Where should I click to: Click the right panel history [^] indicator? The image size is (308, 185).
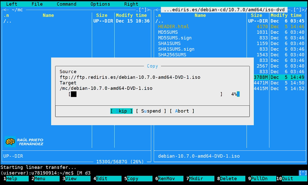pyautogui.click(x=298, y=10)
